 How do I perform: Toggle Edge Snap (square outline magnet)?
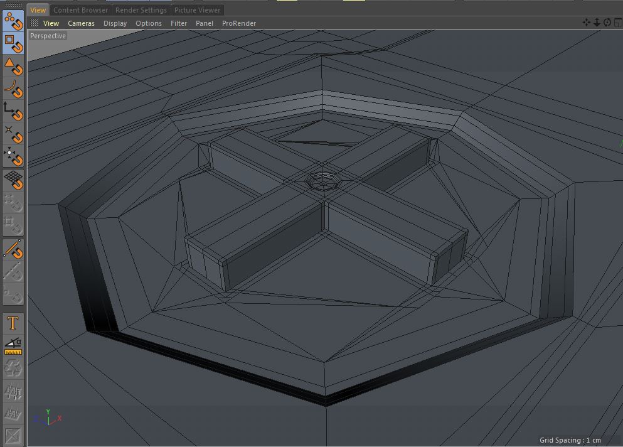[14, 43]
